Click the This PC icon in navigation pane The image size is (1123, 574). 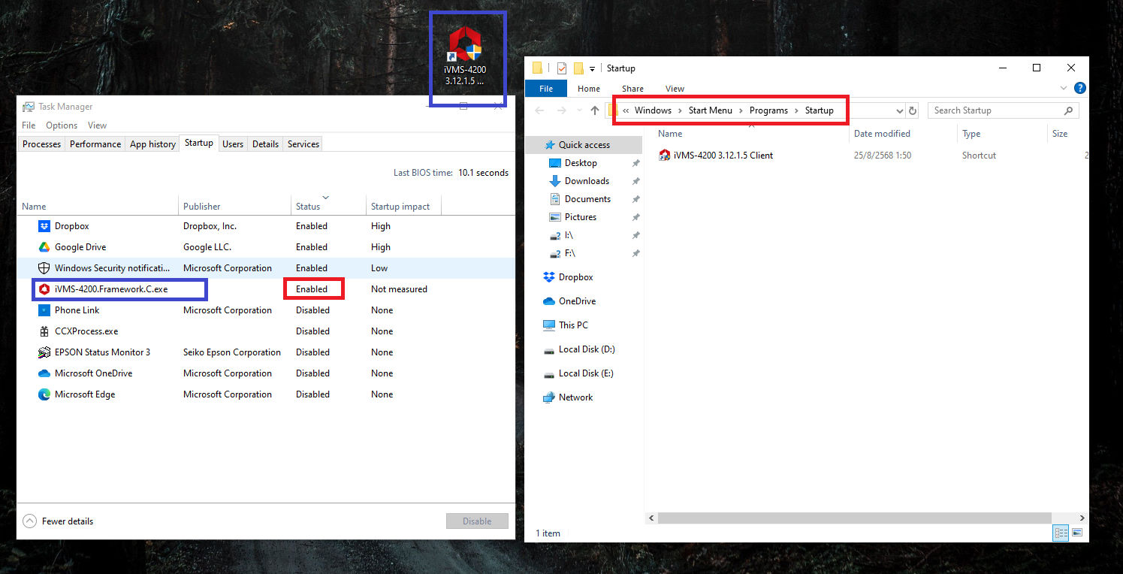coord(548,325)
